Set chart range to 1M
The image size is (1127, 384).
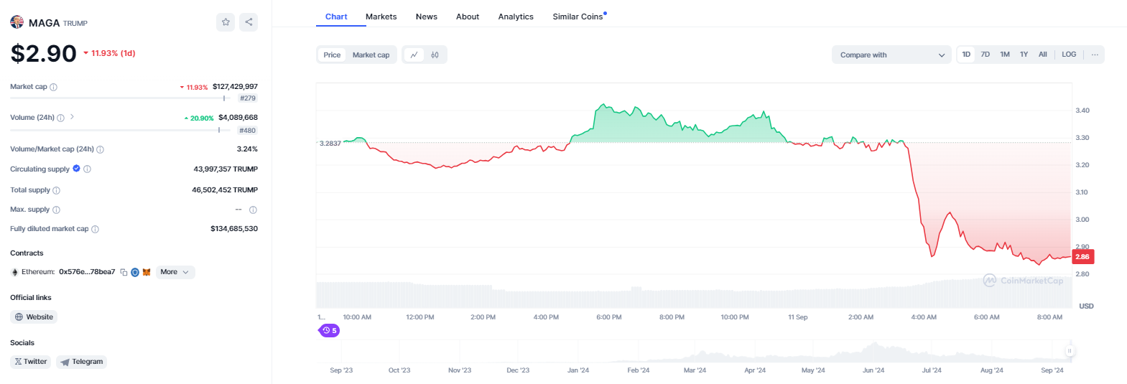pyautogui.click(x=1005, y=55)
